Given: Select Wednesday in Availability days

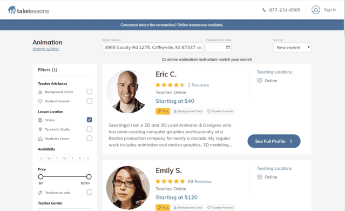Looking at the screenshot, I should coord(65,158).
